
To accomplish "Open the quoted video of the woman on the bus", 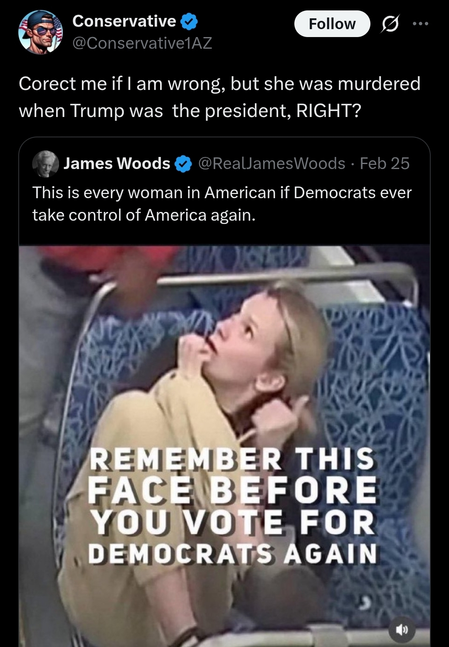I will pos(224,446).
